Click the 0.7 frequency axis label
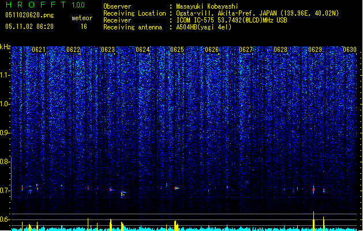 pyautogui.click(x=5, y=191)
